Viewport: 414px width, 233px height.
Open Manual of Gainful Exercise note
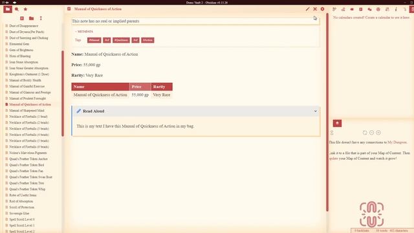27,86
